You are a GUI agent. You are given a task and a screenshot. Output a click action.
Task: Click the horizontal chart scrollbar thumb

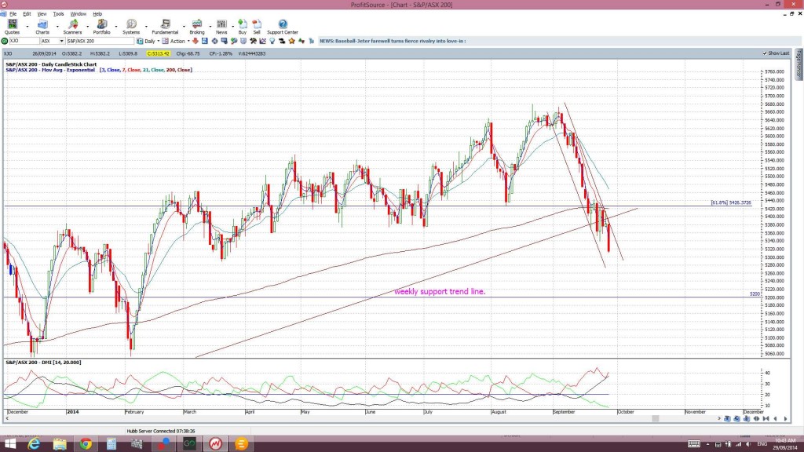[656, 419]
